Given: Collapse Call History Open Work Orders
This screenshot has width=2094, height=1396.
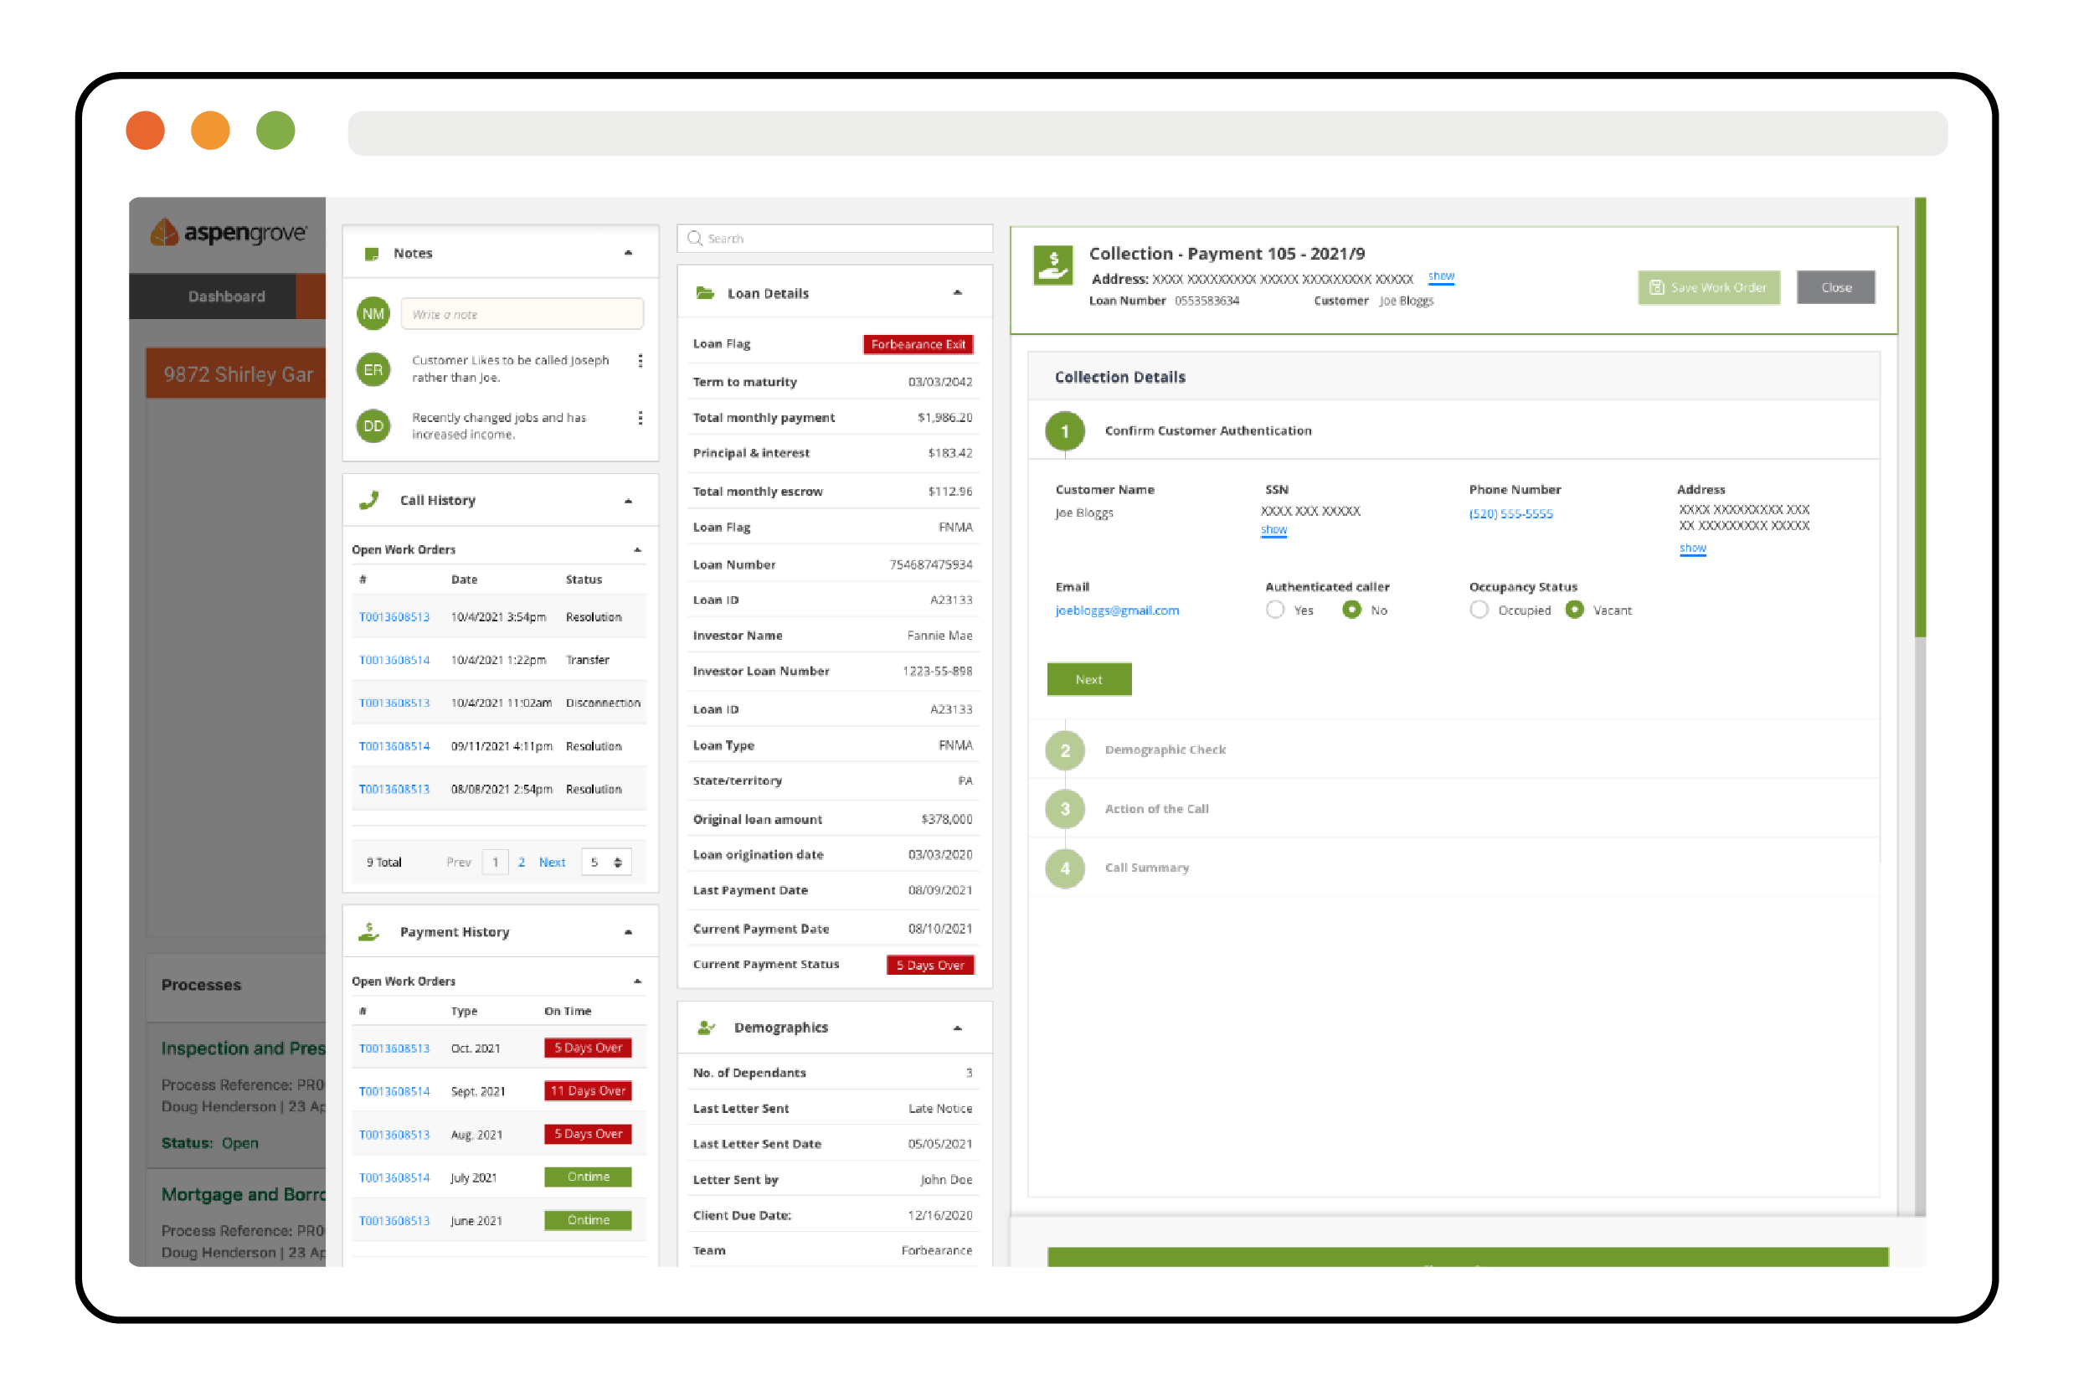Looking at the screenshot, I should click(x=637, y=550).
